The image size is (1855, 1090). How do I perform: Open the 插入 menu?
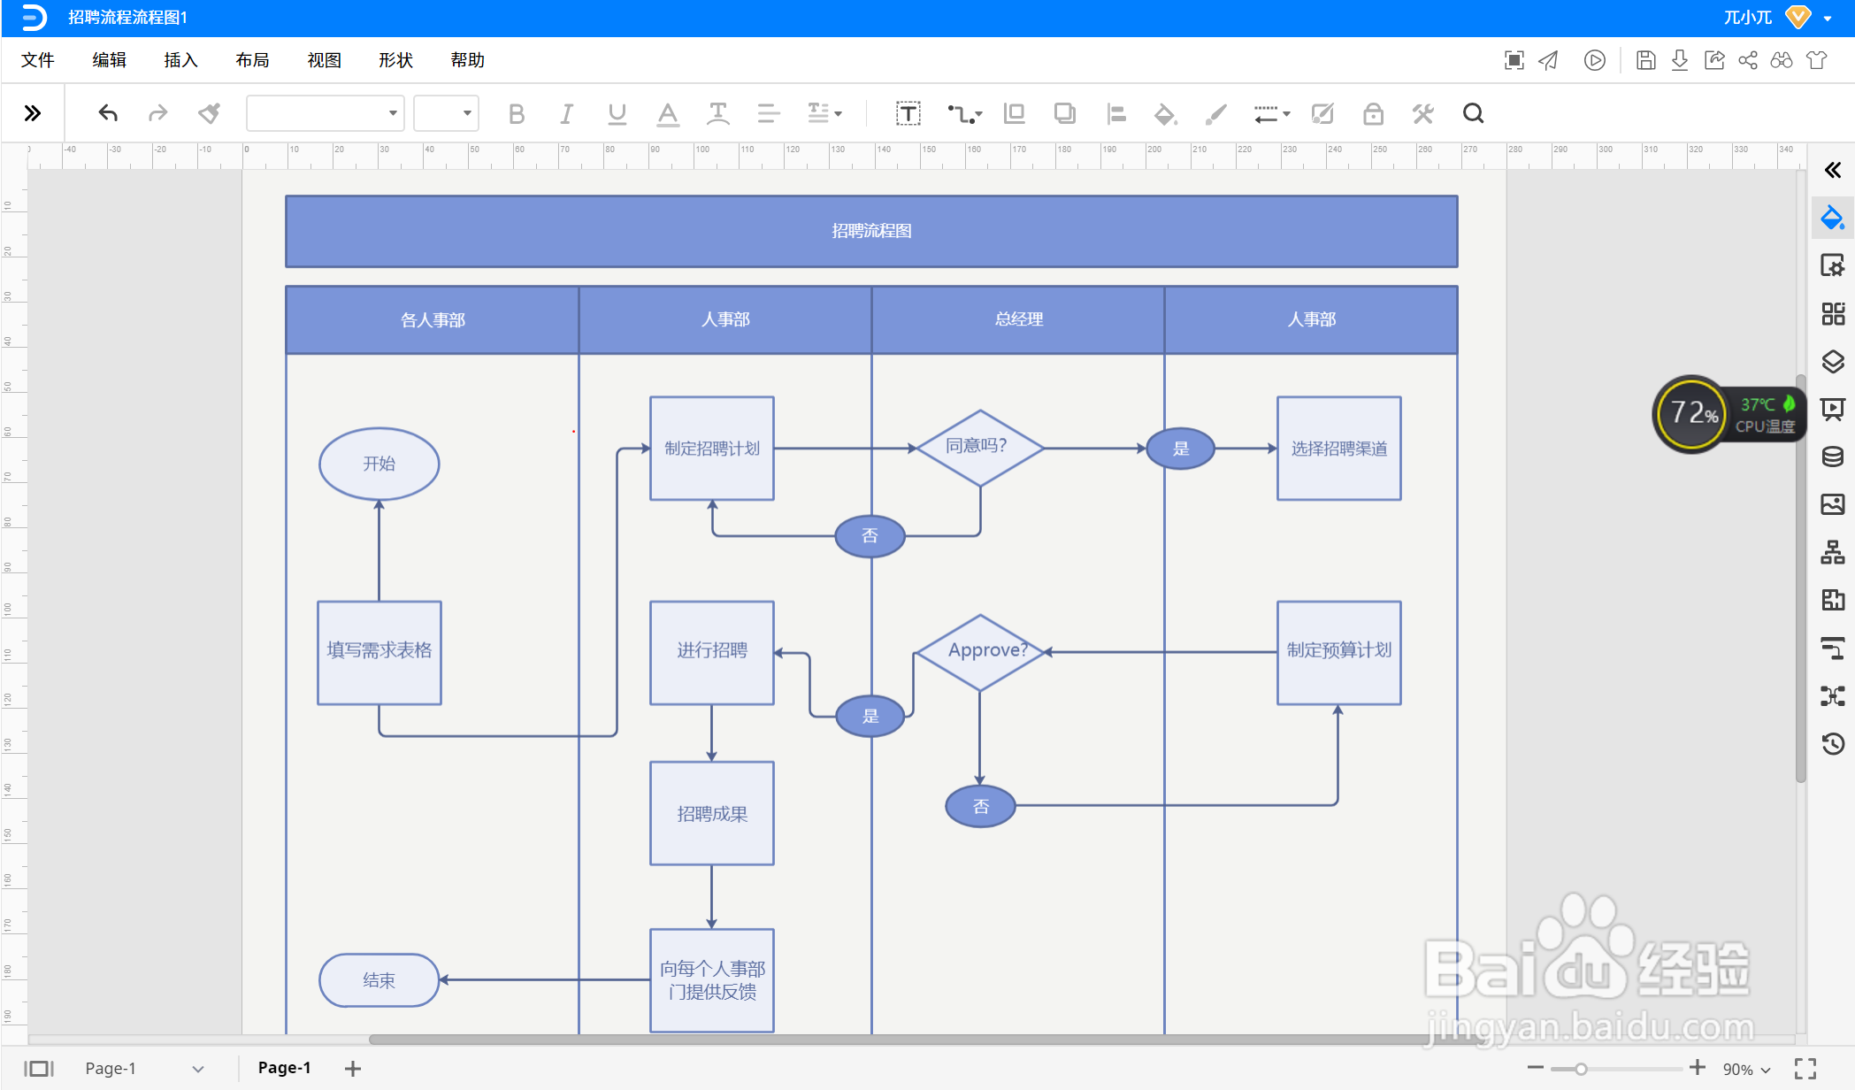180,60
